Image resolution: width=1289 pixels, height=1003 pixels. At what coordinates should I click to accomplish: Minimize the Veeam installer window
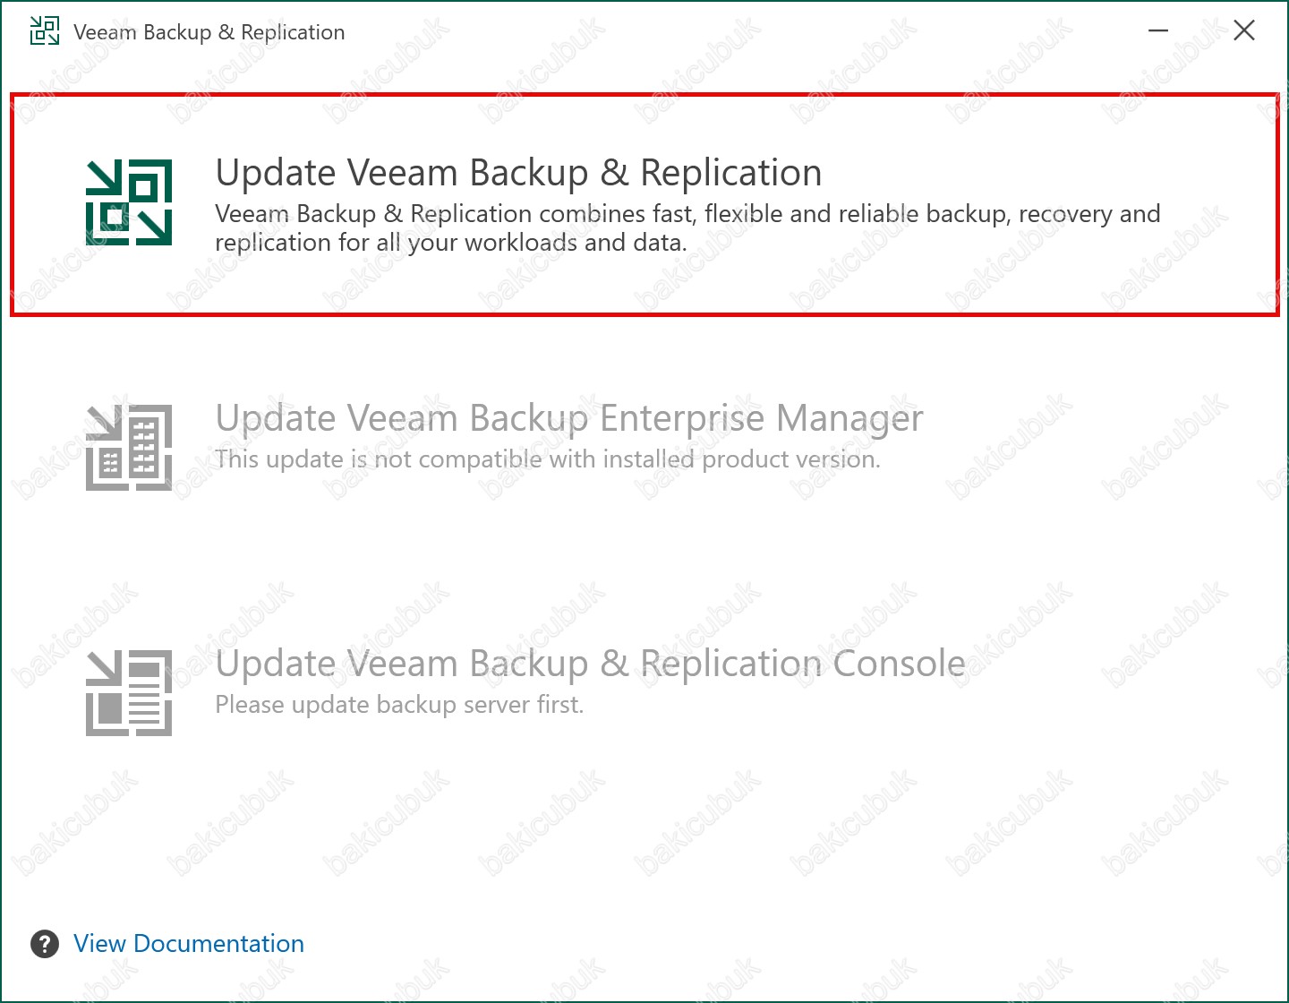(1158, 30)
